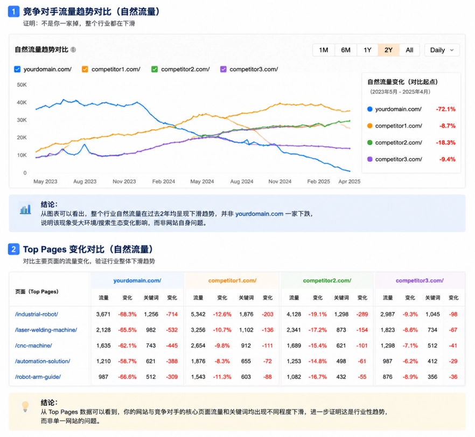Open the /robot-arm-guide/ page link

pos(38,377)
